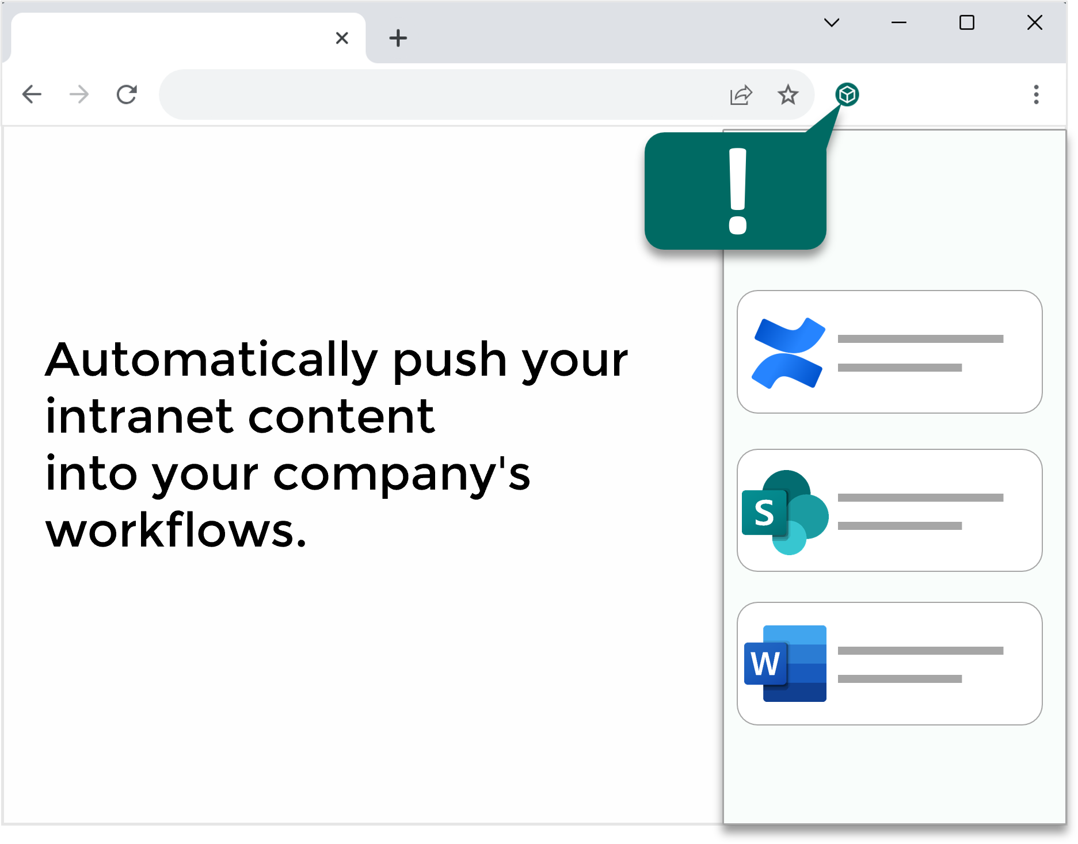
Task: Select the active browser tab
Action: tap(188, 38)
